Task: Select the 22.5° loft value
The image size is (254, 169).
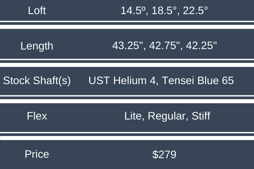Action: coord(194,11)
